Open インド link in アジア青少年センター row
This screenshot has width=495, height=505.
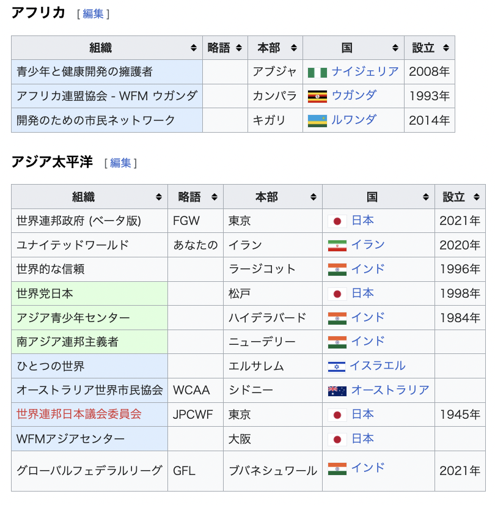point(368,317)
